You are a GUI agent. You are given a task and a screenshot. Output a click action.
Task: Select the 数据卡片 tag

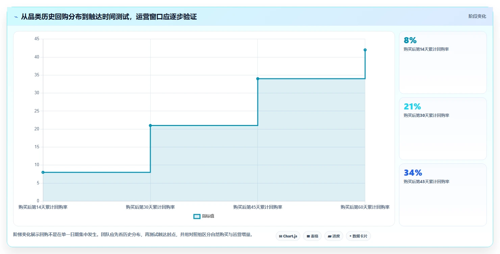click(358, 236)
